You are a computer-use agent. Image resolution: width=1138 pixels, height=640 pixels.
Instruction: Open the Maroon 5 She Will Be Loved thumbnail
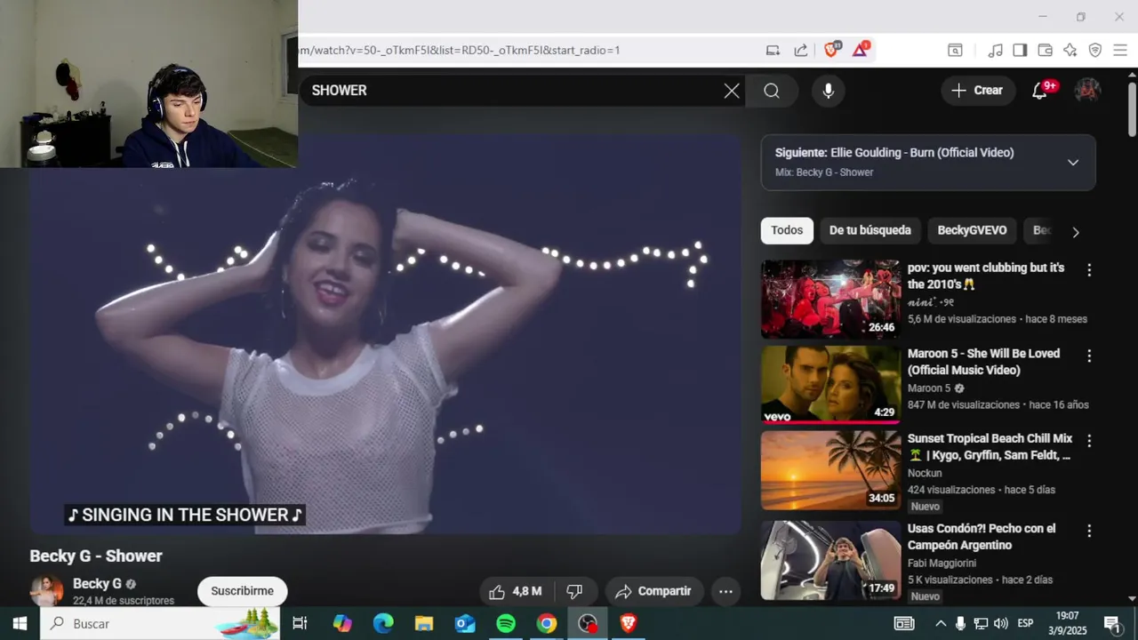pyautogui.click(x=830, y=385)
